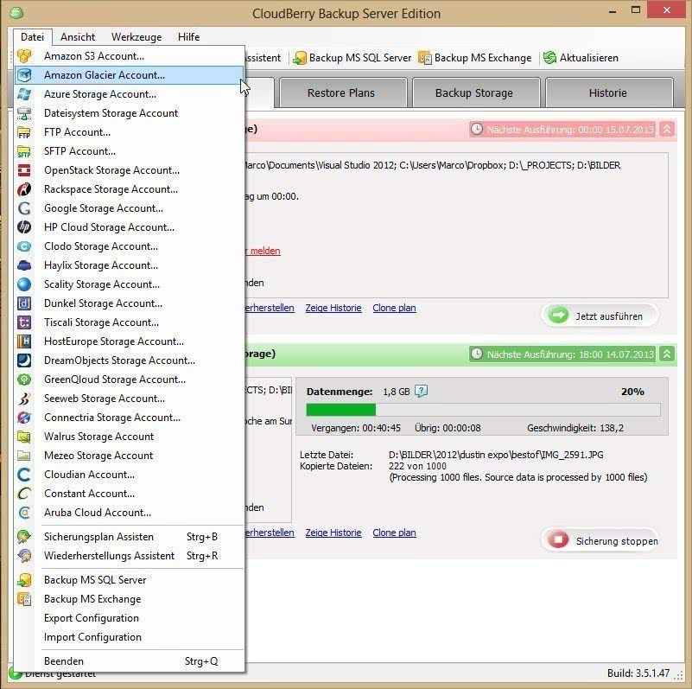Click the Build: 3.5.1.47 status text
This screenshot has width=692, height=689.
pyautogui.click(x=638, y=673)
